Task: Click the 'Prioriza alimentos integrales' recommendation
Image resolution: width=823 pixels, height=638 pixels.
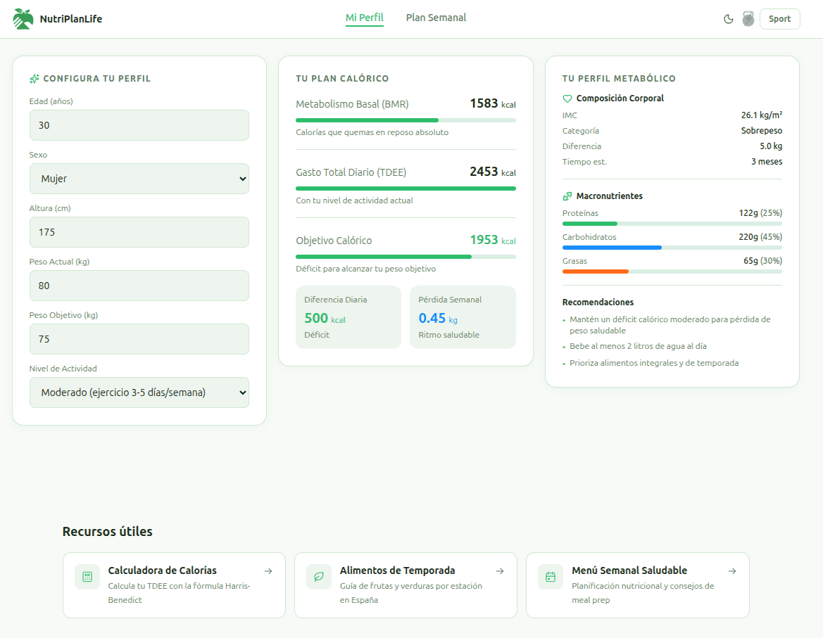Action: point(654,363)
